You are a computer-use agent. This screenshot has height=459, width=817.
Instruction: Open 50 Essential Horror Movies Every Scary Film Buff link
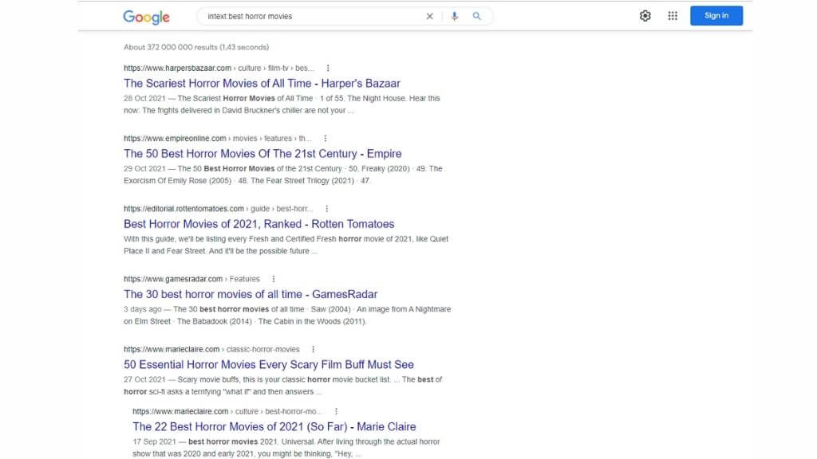pyautogui.click(x=269, y=364)
